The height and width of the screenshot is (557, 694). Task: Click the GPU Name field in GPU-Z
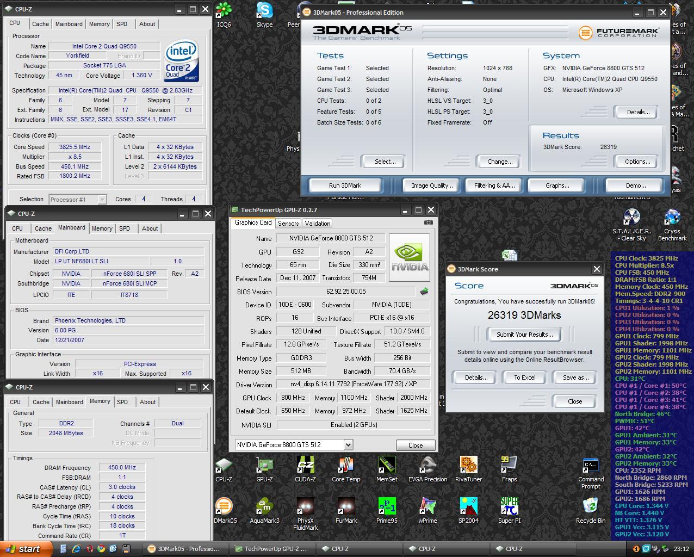click(331, 238)
